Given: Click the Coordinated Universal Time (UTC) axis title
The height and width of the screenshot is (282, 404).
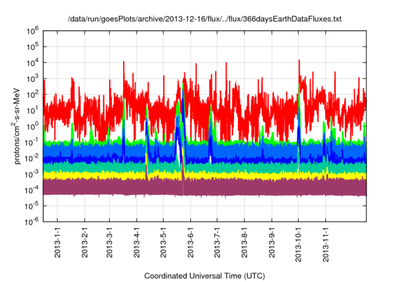Looking at the screenshot, I should (205, 276).
